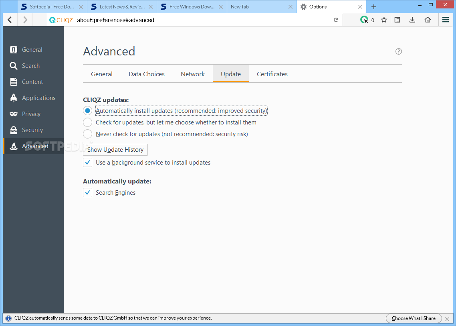Select Automatically install updates radio
The width and height of the screenshot is (456, 326).
87,111
